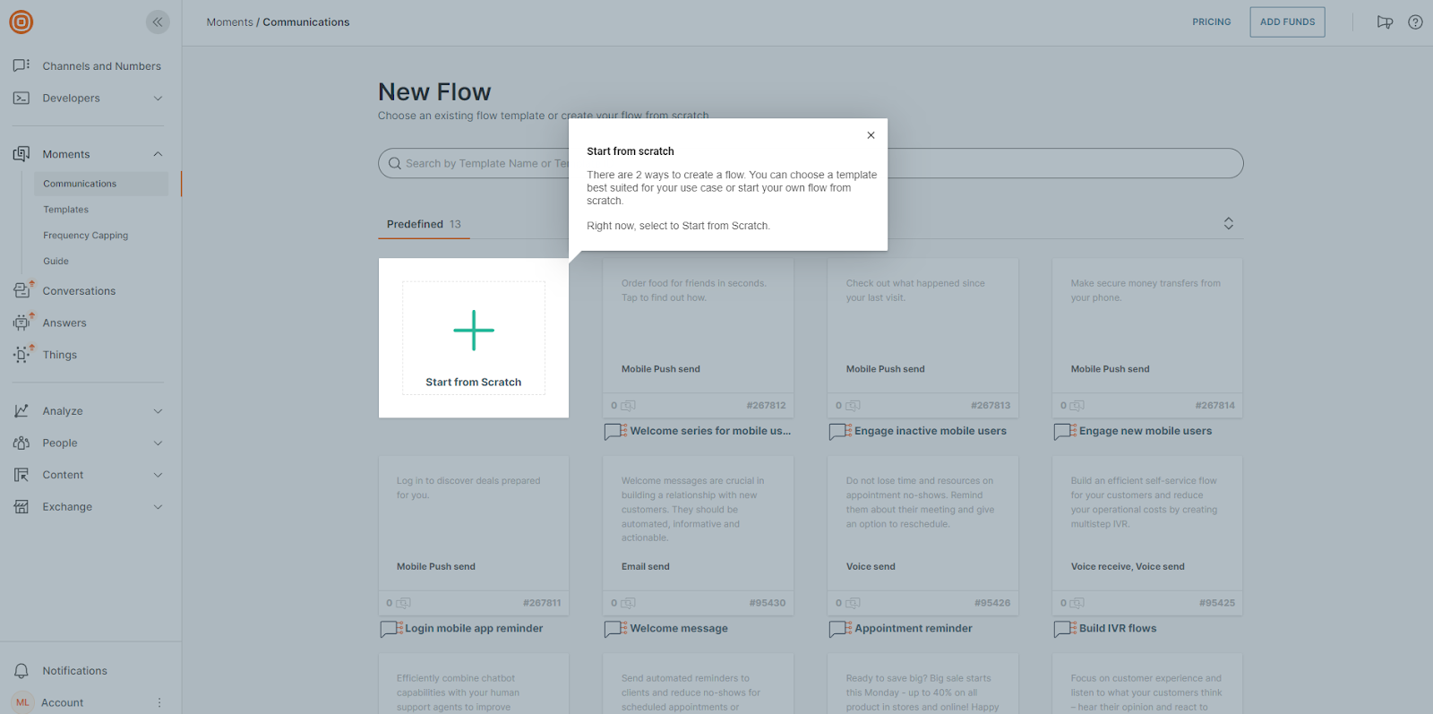The width and height of the screenshot is (1433, 714).
Task: Open Notifications bell icon
Action: [x=21, y=670]
